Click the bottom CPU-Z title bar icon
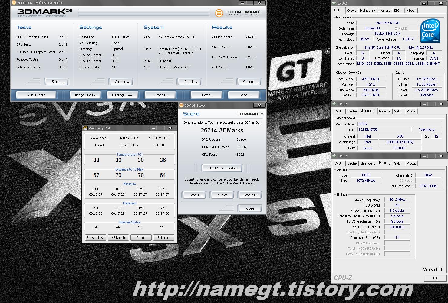448x303 pixels. [x=334, y=156]
